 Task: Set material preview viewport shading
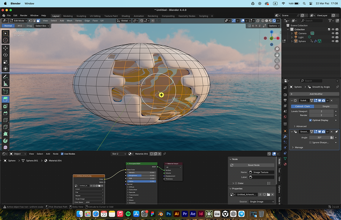coord(270,21)
